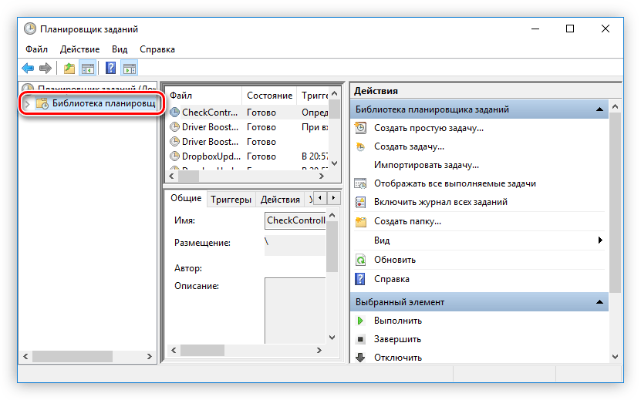Click 'Создать папку...' action
This screenshot has width=641, height=400.
point(407,221)
